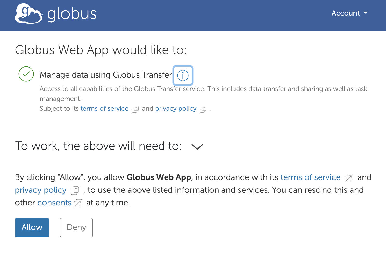The width and height of the screenshot is (386, 254).
Task: Toggle the info tooltip for Globus Transfer scope
Action: tap(183, 75)
